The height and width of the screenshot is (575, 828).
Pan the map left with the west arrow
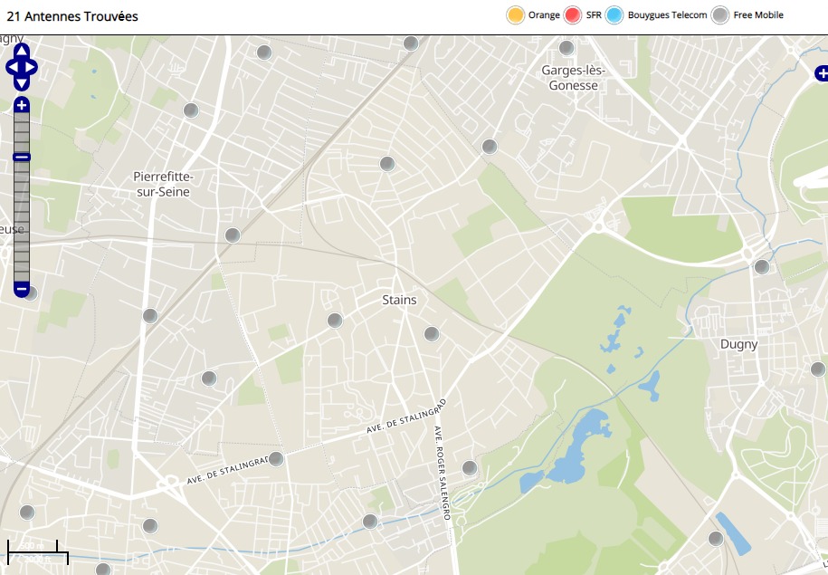13,67
